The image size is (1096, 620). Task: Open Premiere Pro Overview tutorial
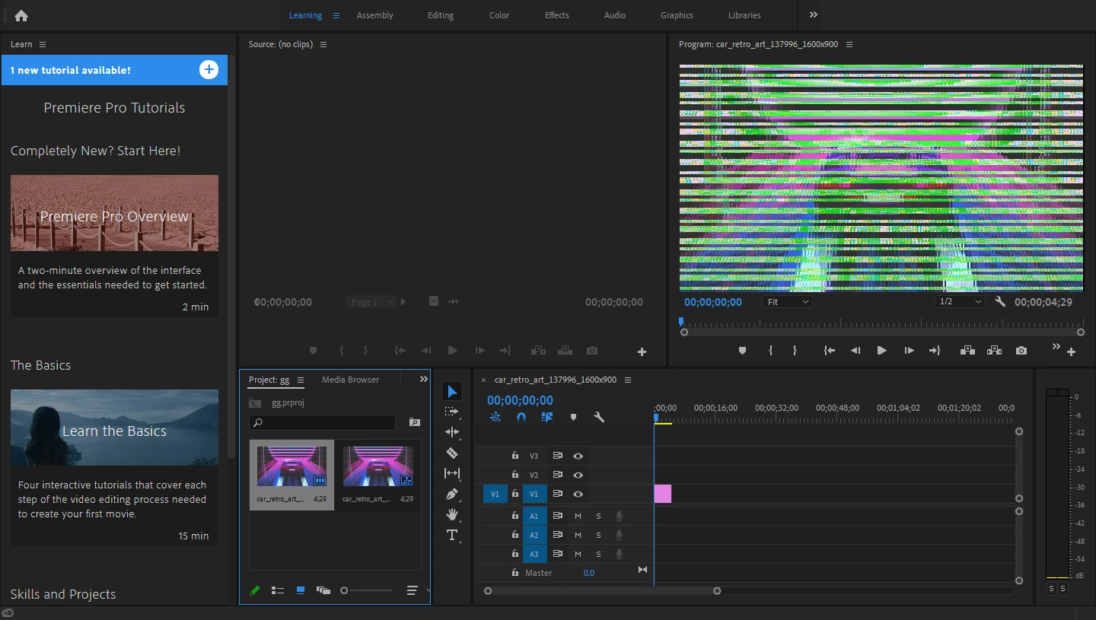click(114, 246)
